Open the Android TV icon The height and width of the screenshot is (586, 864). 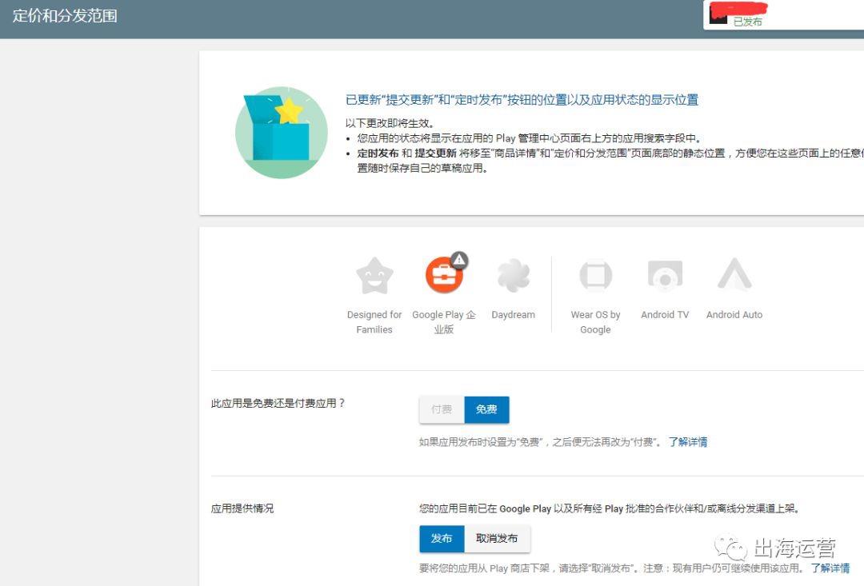(665, 277)
